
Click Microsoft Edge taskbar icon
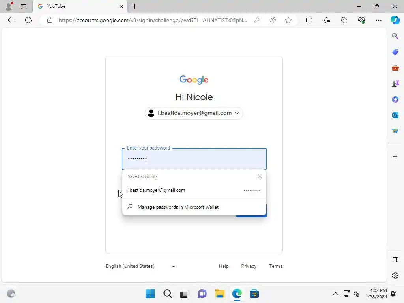coord(237,294)
